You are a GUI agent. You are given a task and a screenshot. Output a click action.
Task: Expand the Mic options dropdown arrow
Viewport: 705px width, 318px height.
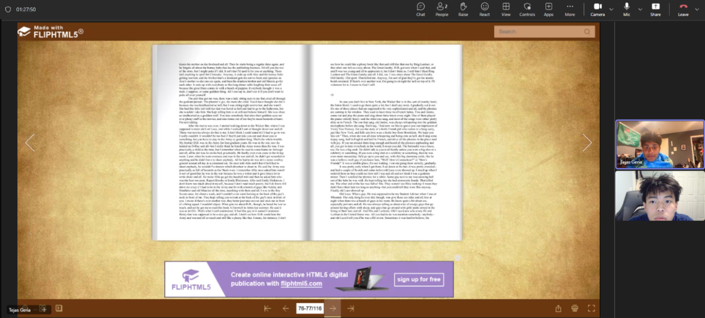(640, 9)
